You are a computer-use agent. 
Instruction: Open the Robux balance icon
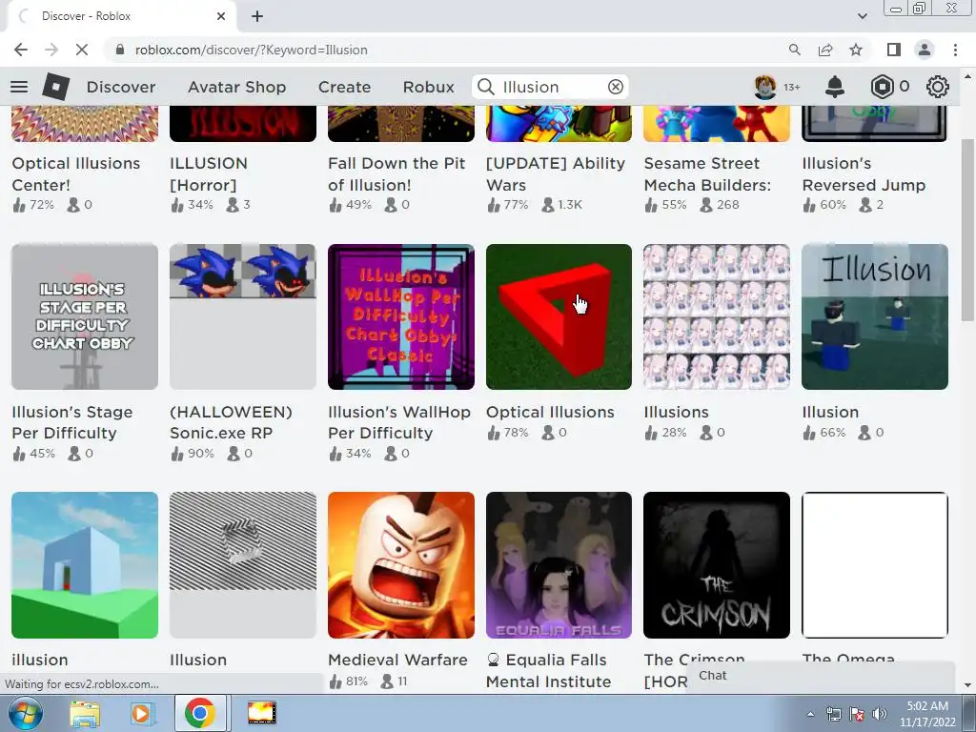point(882,87)
